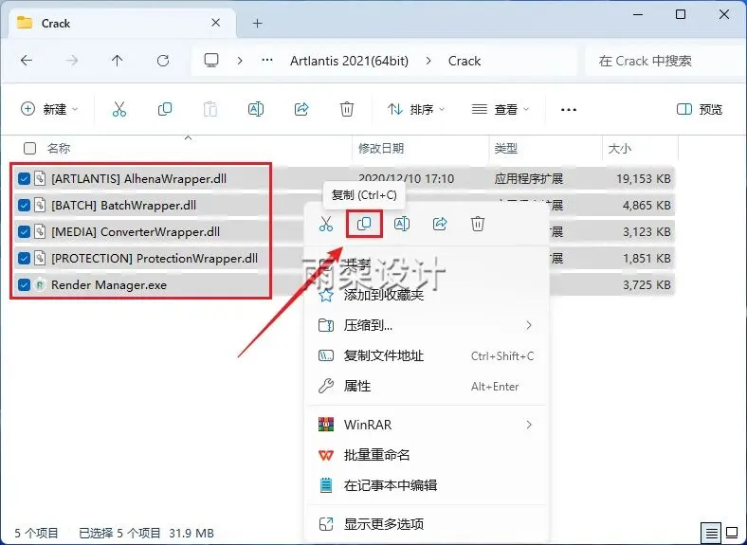
Task: Choose 批量重命名 in the context menu
Action: pyautogui.click(x=426, y=455)
